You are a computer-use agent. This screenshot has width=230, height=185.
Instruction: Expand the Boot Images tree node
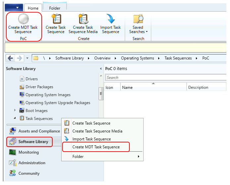(x=15, y=111)
